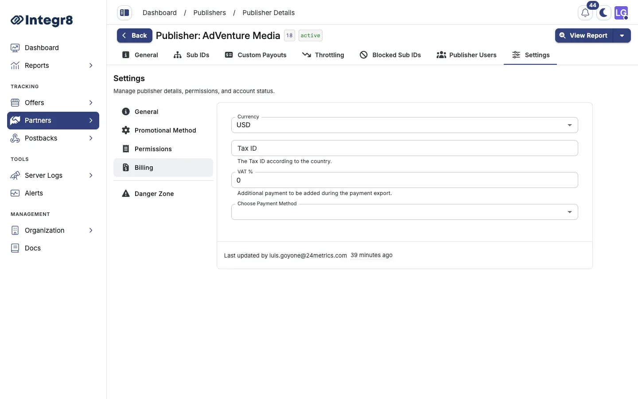Go to Dashboard breadcrumb link
The width and height of the screenshot is (638, 399).
[159, 13]
